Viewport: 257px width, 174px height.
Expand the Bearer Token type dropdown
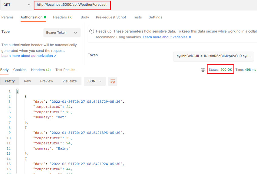(62, 33)
